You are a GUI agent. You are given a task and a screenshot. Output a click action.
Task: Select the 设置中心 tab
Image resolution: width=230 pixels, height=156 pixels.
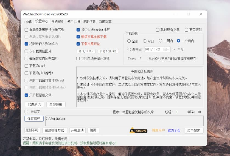tap(42, 21)
